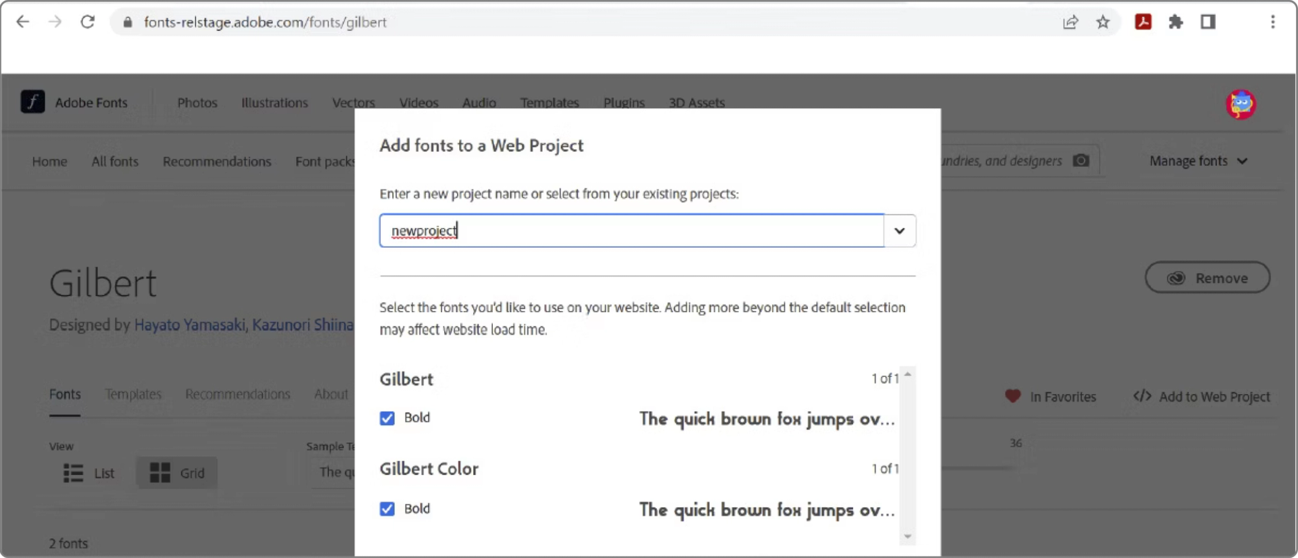Click the padlock site info icon
The image size is (1298, 558).
pos(127,22)
